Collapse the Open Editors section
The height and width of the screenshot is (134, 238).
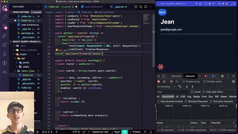pyautogui.click(x=11, y=12)
